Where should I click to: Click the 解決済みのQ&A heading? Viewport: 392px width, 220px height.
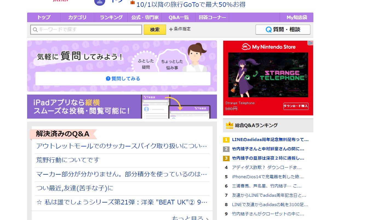click(x=62, y=134)
